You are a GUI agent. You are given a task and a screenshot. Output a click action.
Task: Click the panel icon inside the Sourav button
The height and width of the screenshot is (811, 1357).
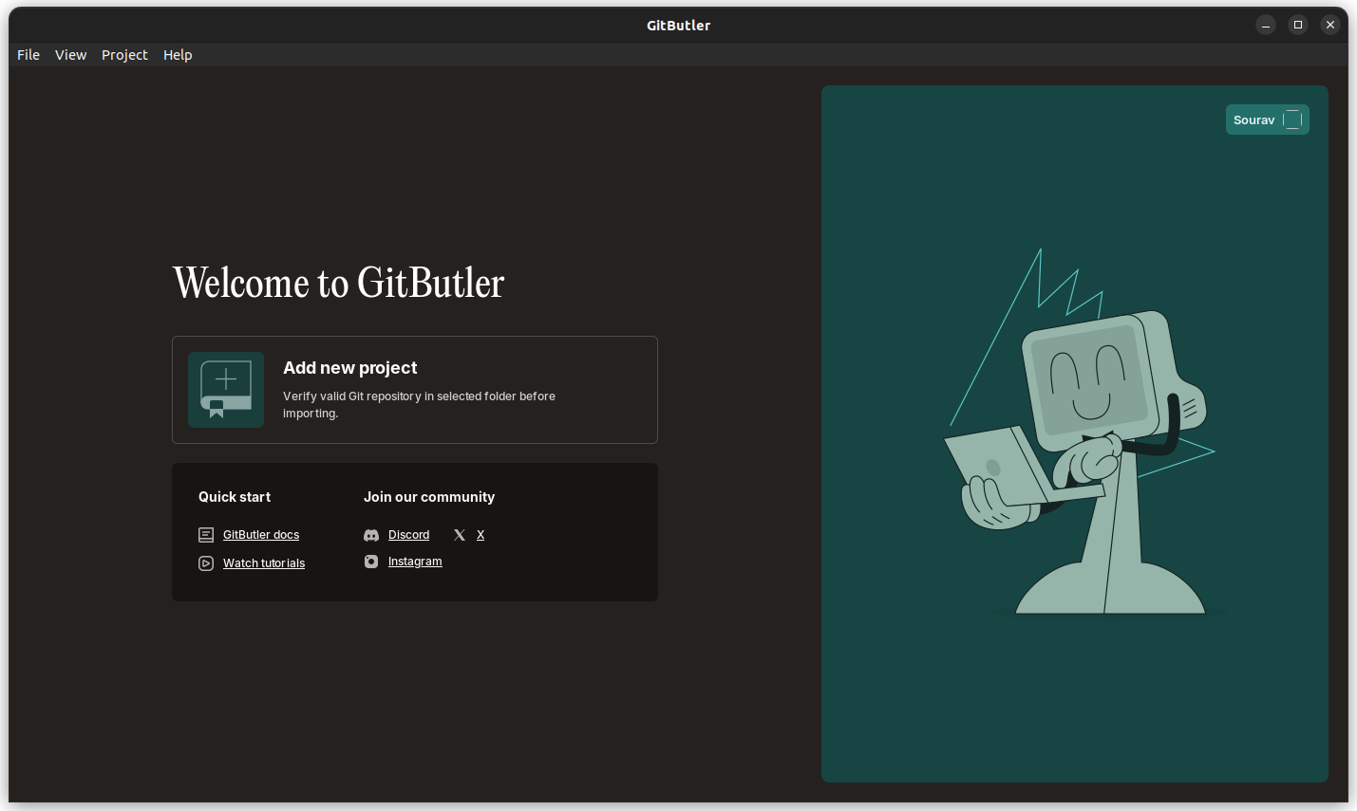[1292, 120]
